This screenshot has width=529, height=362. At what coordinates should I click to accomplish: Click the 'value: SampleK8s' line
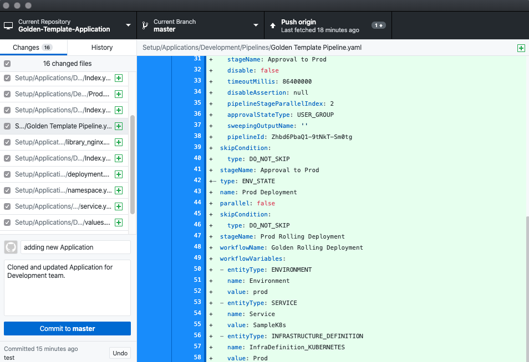[256, 325]
